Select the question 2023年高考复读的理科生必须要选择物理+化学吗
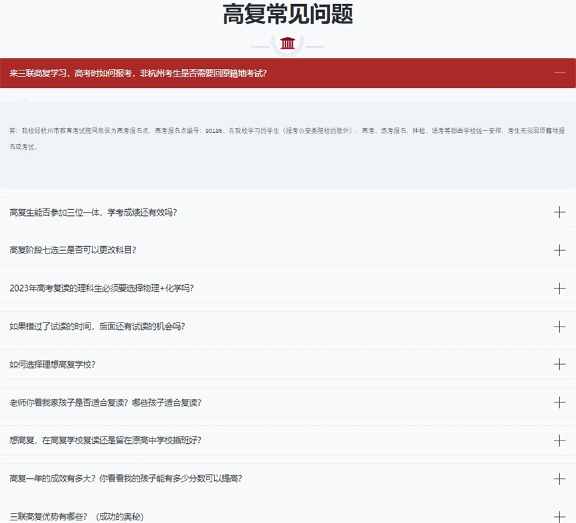Screen dimensions: 576x523 [102, 288]
